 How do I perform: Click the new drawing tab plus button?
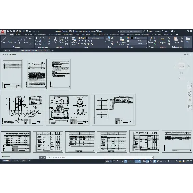[53, 51]
